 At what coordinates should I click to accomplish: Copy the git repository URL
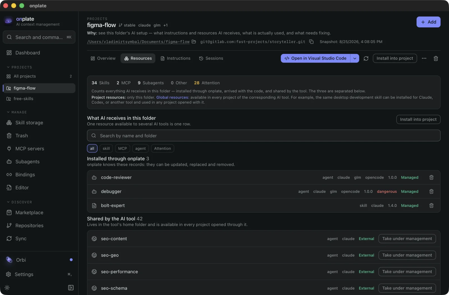311,42
